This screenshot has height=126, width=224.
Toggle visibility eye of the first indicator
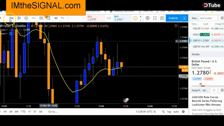pos(11,30)
